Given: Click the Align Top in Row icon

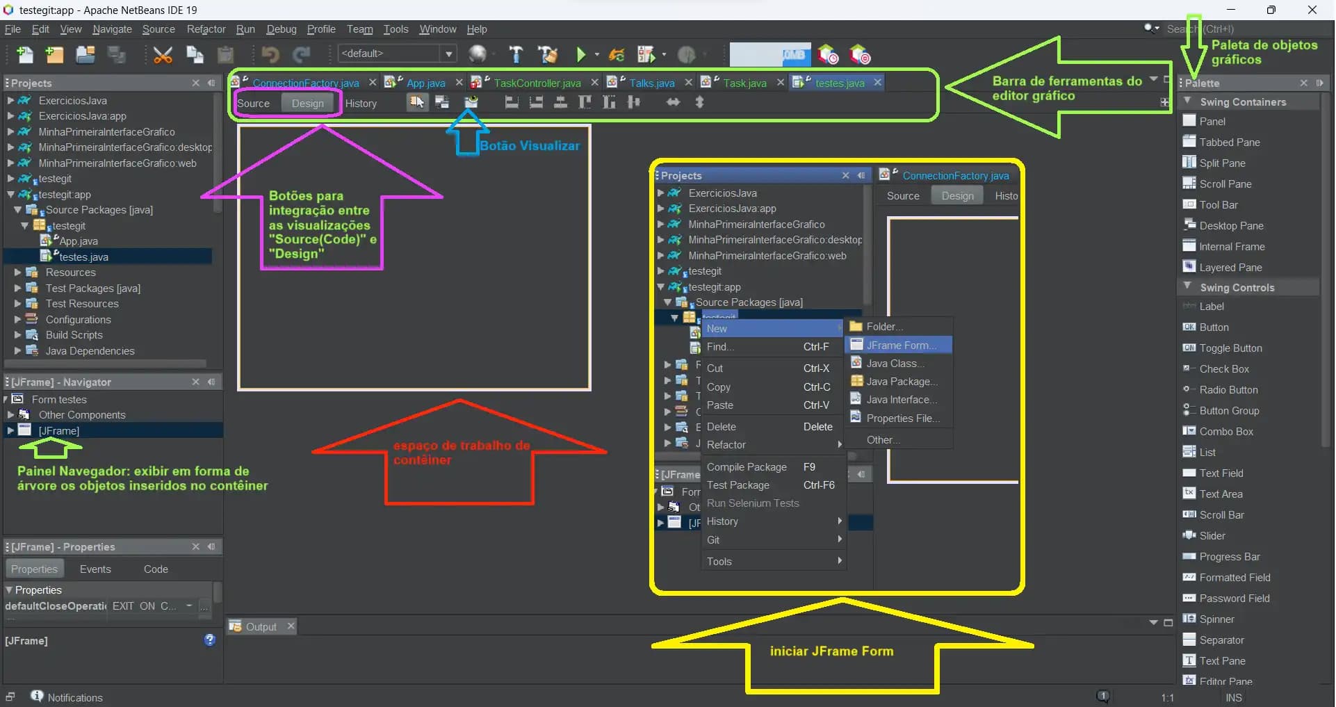Looking at the screenshot, I should tap(585, 102).
